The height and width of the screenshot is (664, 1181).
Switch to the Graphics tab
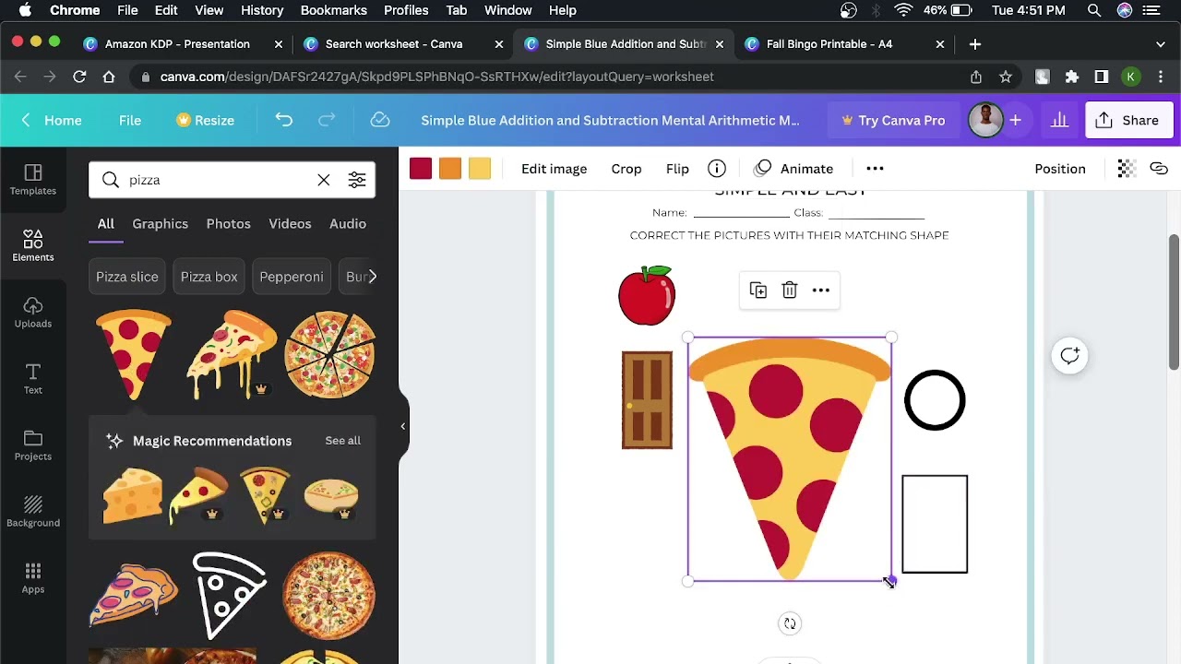(160, 223)
